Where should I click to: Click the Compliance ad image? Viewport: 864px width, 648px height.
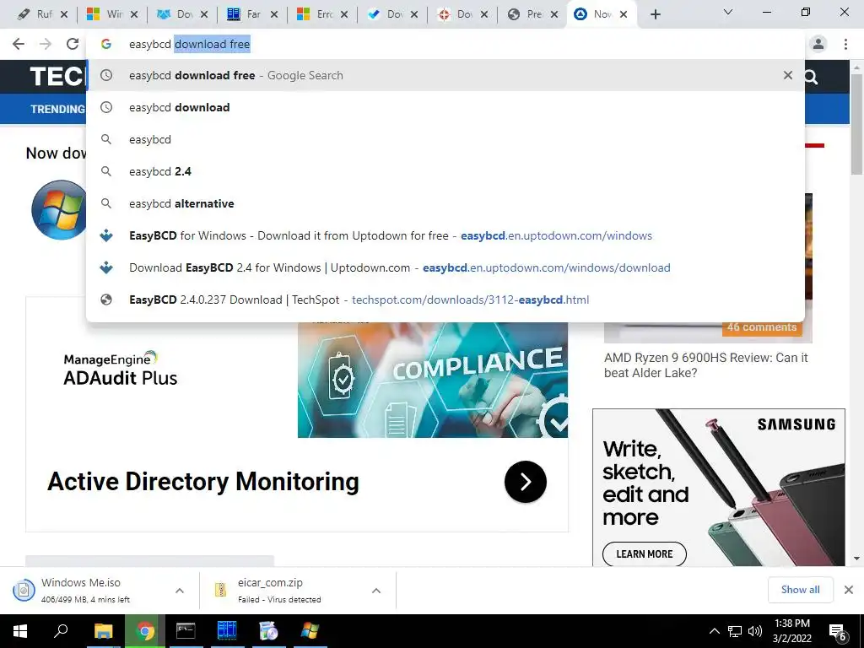click(433, 381)
